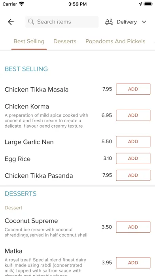Screen dimensions: 155x276
Task: Tap the Wi-Fi status icon
Action: [x=22, y=4]
